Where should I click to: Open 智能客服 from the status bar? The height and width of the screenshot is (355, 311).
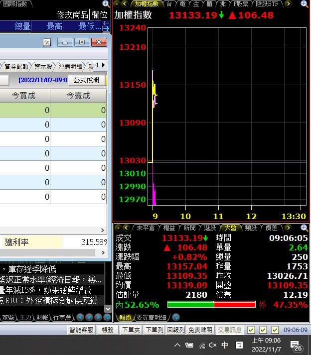pos(81,330)
